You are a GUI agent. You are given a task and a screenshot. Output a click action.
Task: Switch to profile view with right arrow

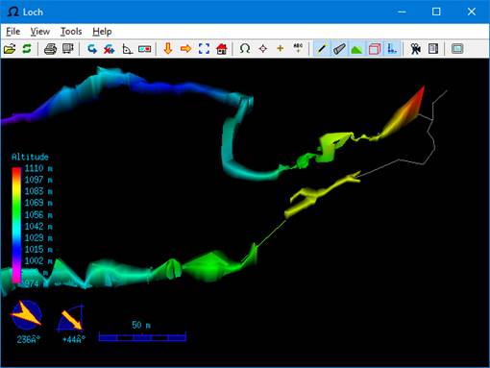[185, 49]
